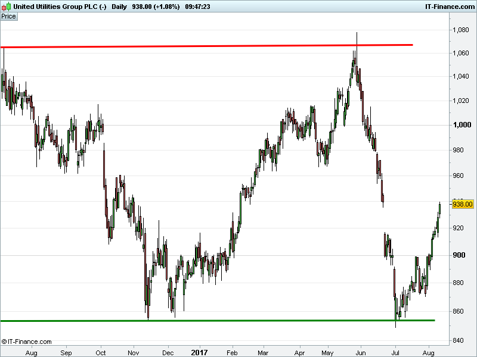Image resolution: width=477 pixels, height=357 pixels.
Task: Select the red resistance trend line
Action: (x=206, y=46)
